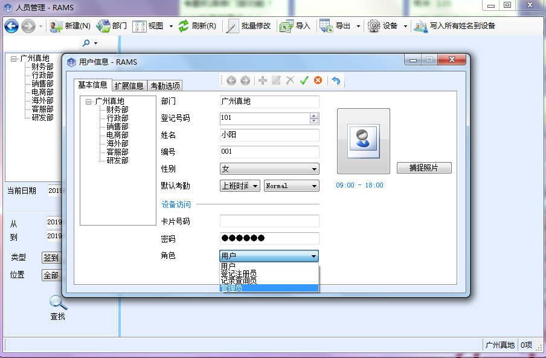The height and width of the screenshot is (358, 546).
Task: Click the 设备 gear icon
Action: (374, 26)
